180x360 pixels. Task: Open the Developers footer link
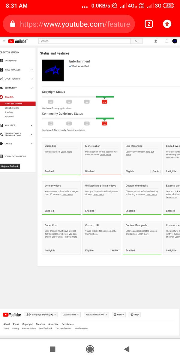click(67, 324)
